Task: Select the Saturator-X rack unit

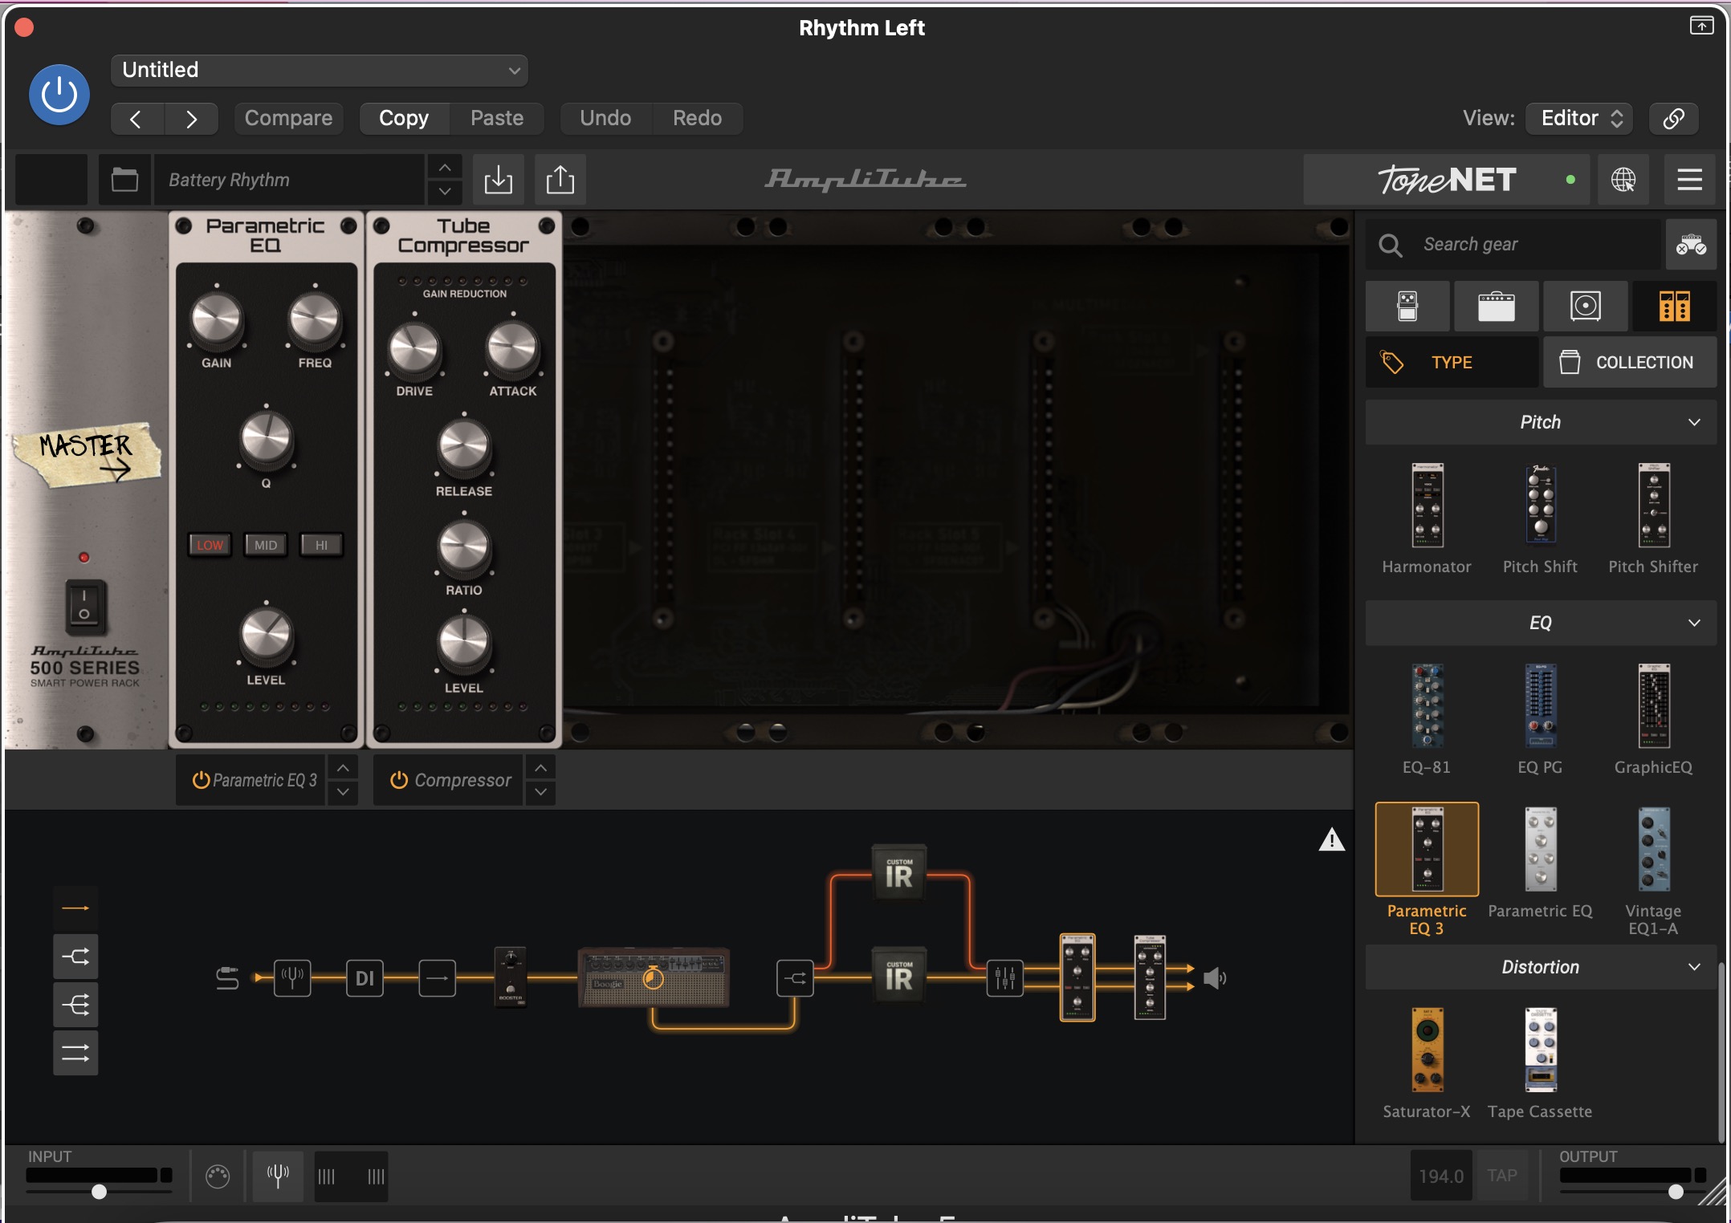Action: [1427, 1063]
